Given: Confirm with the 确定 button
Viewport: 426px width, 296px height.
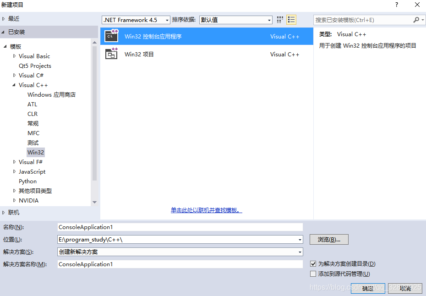Looking at the screenshot, I should (368, 288).
